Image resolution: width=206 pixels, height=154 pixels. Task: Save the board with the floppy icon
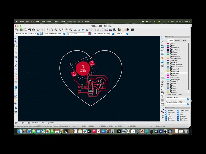point(16,30)
